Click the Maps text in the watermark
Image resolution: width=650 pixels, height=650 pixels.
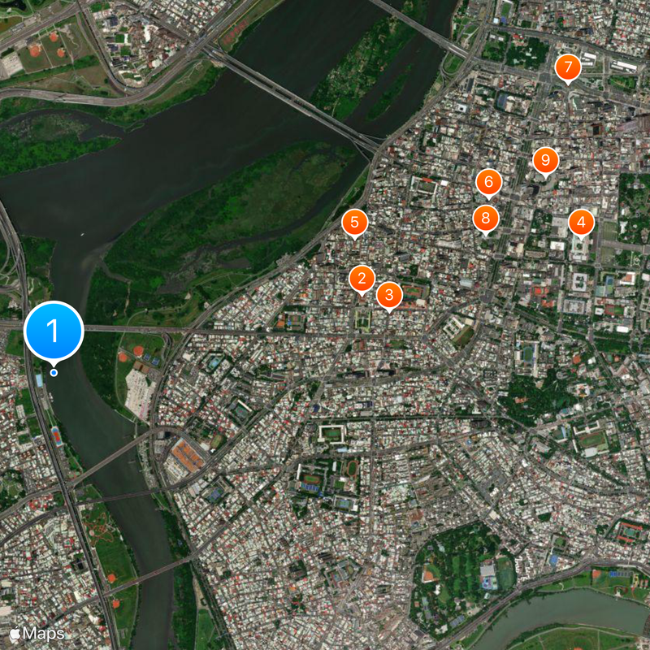click(x=44, y=634)
